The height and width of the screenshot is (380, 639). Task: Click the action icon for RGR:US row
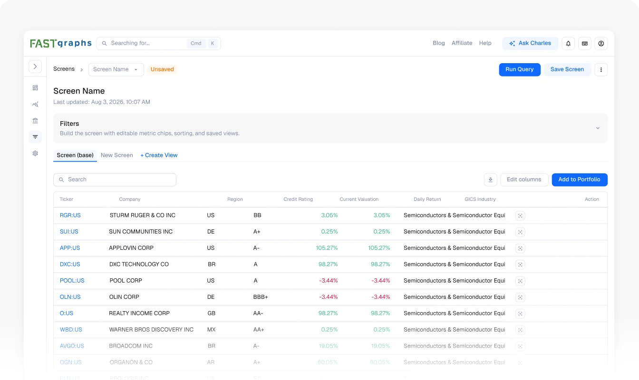520,216
